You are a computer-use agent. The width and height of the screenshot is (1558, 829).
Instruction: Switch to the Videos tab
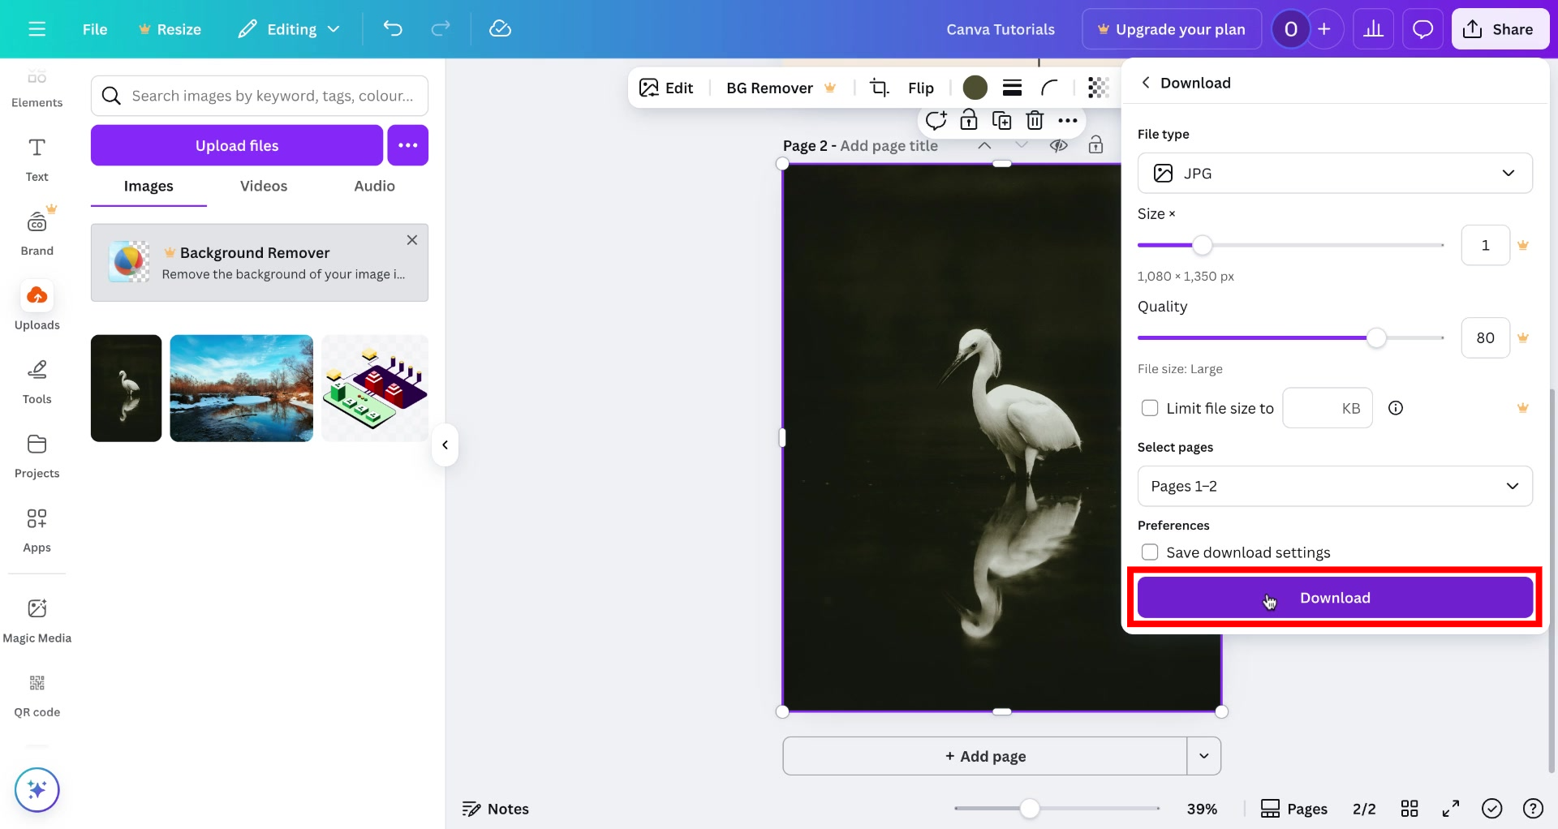(x=263, y=186)
